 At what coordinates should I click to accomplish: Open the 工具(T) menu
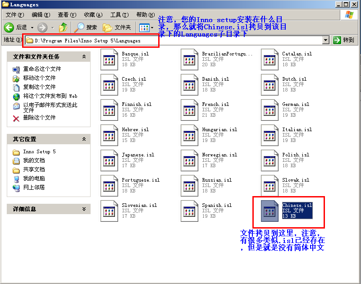[x=119, y=15]
